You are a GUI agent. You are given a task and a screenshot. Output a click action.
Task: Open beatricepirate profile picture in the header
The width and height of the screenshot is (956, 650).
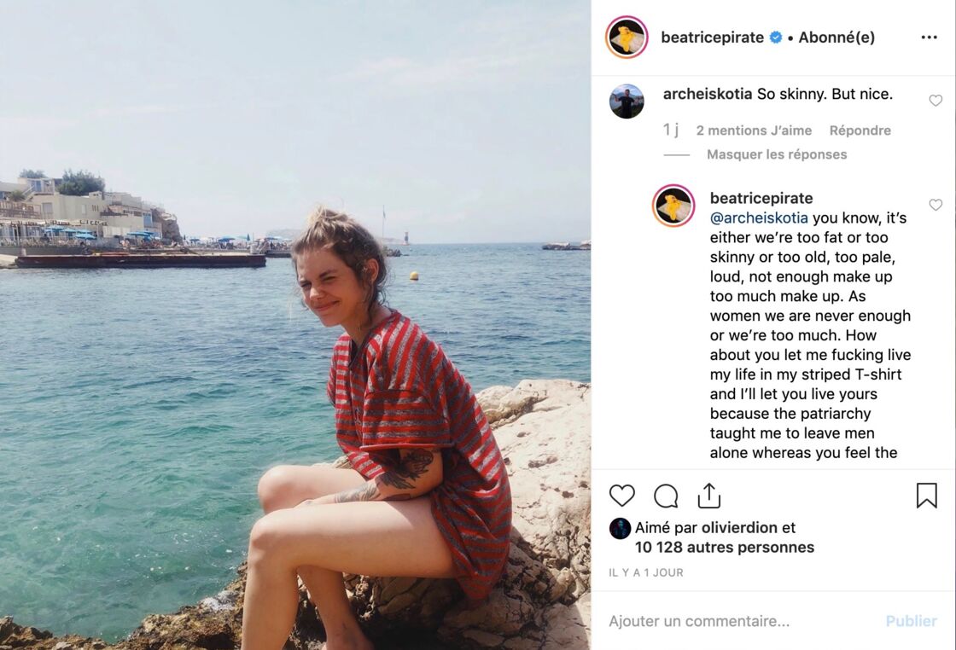[627, 38]
